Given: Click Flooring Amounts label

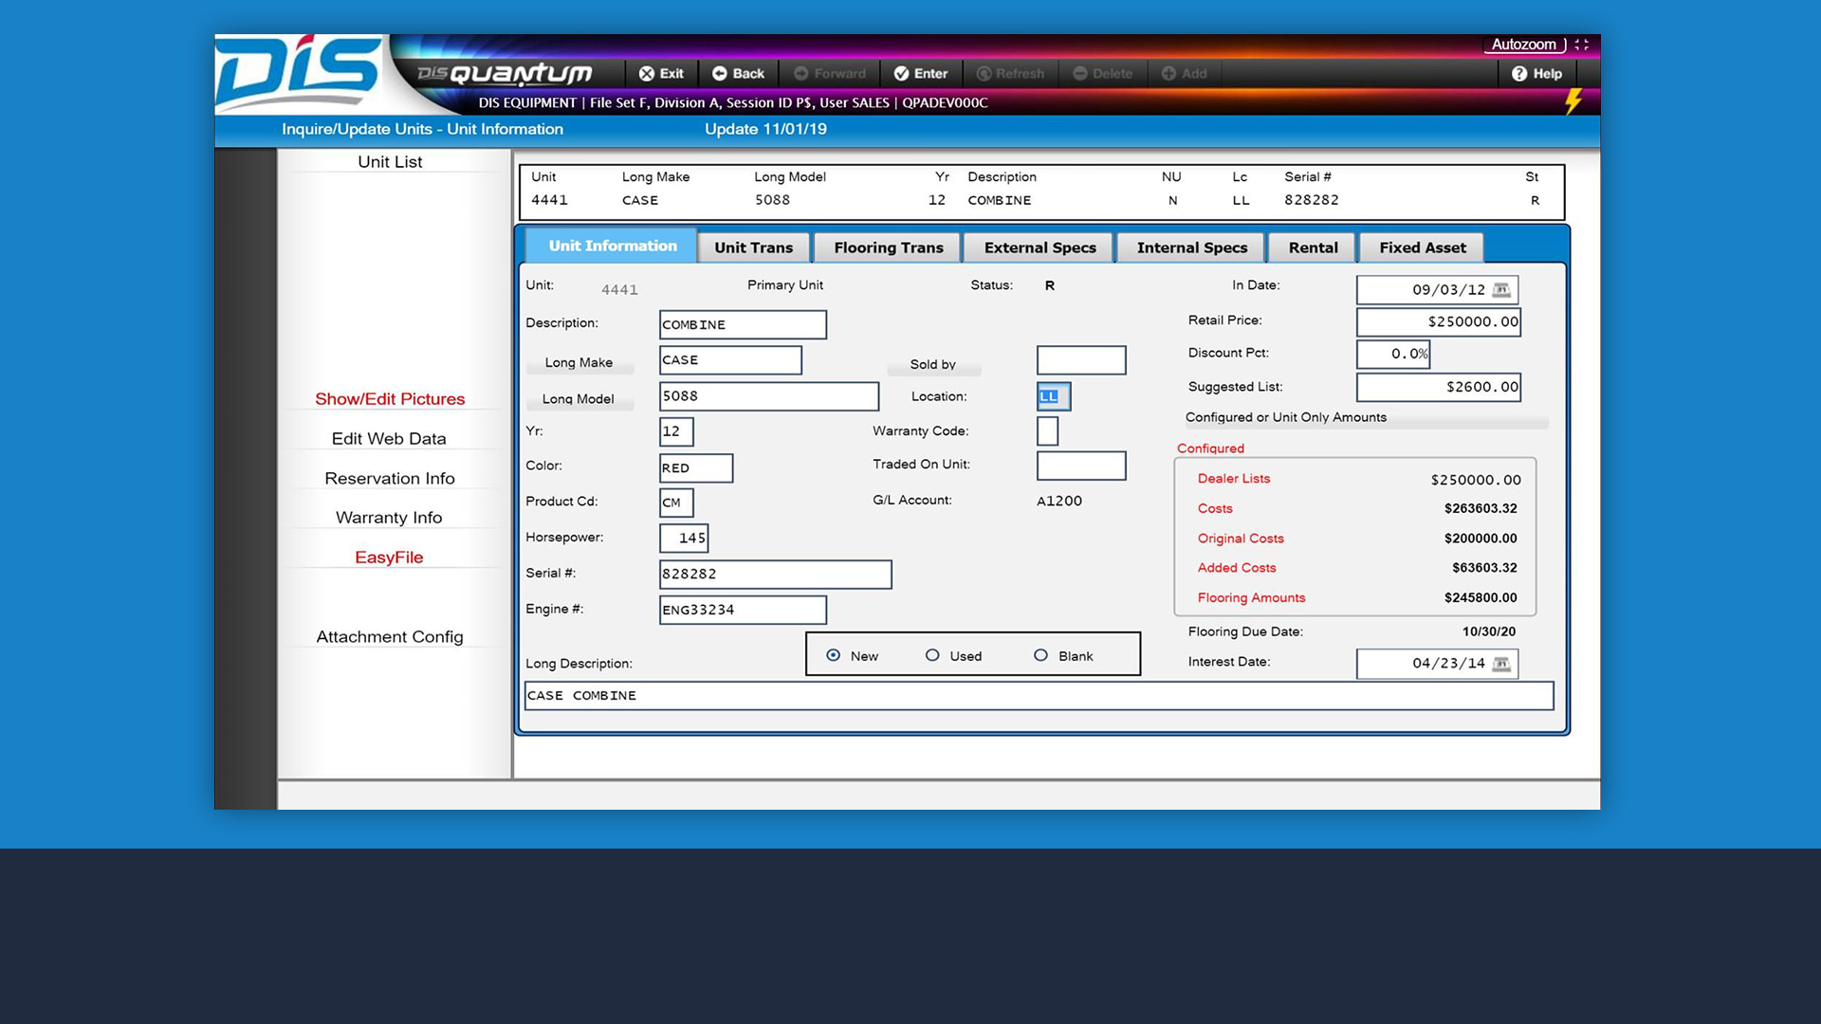Looking at the screenshot, I should (x=1251, y=598).
